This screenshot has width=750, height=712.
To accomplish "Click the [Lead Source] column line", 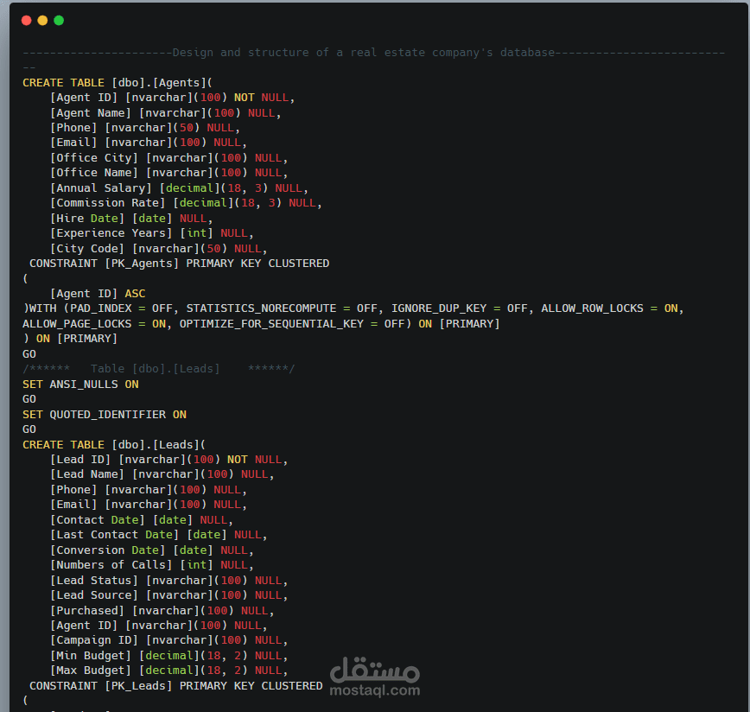I will tap(168, 595).
